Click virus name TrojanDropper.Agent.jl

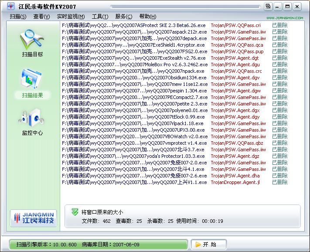pyautogui.click(x=235, y=182)
